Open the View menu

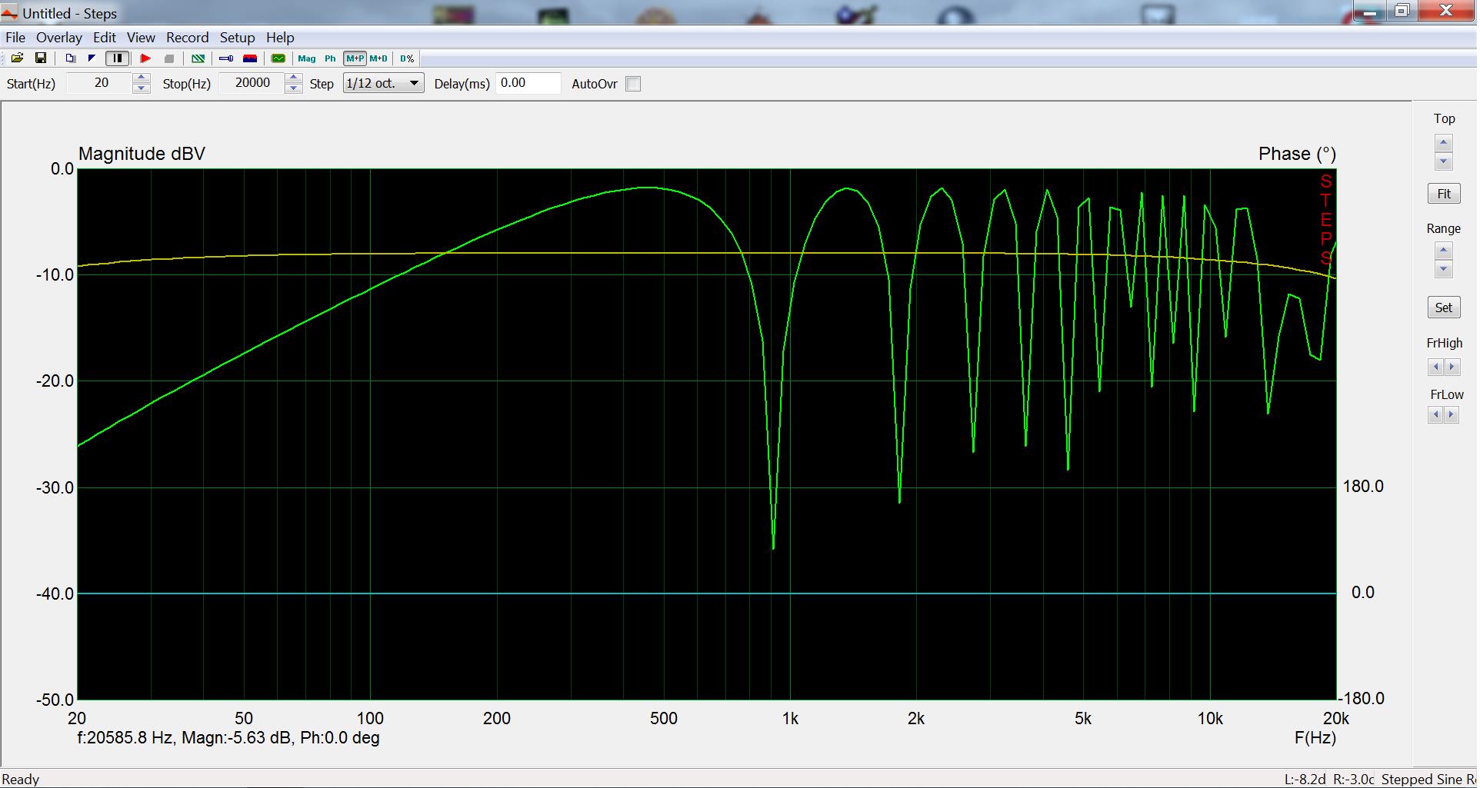[141, 38]
